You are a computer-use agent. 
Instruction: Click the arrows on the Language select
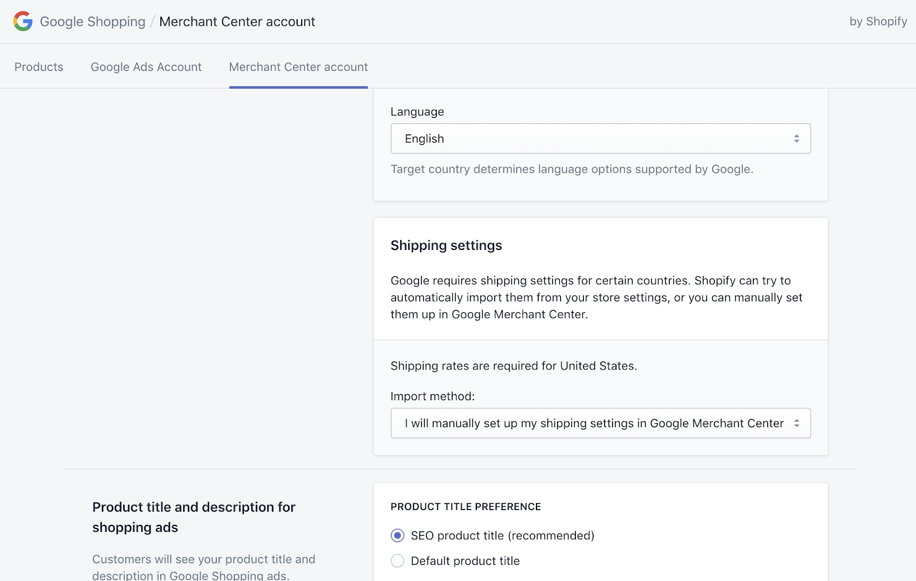796,139
